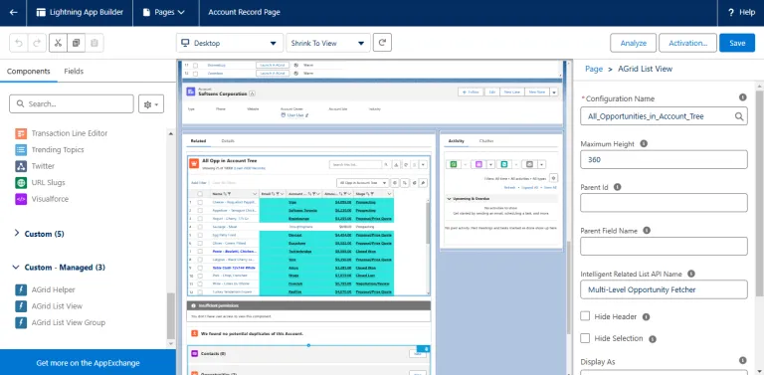Select the Related tab on canvas

pos(198,140)
